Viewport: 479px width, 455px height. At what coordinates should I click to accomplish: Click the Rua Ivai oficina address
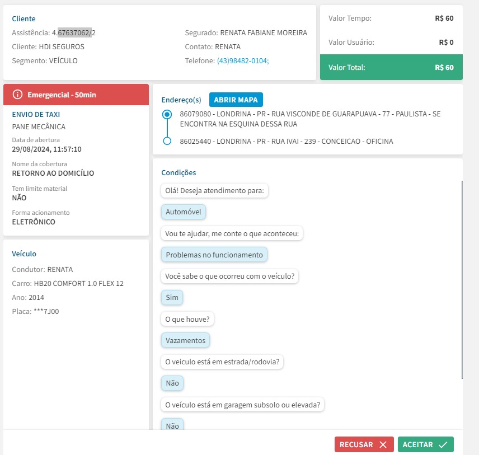[286, 142]
